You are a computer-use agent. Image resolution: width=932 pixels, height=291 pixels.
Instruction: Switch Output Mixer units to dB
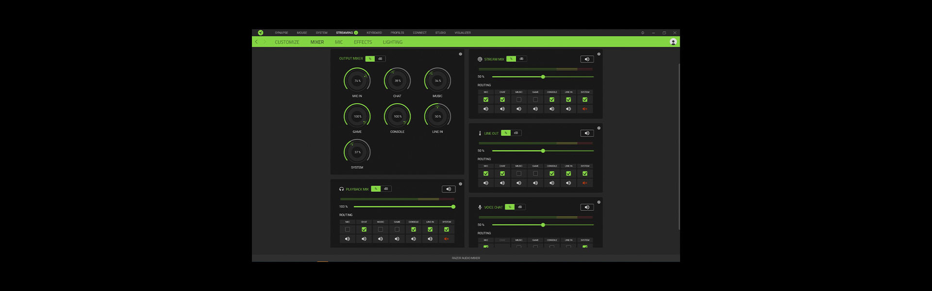380,59
